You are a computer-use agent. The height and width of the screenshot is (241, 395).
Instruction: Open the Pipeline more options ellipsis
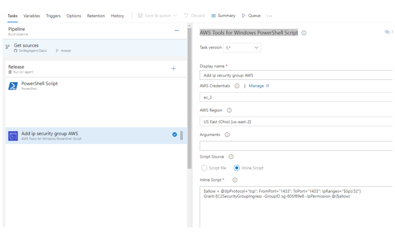tap(177, 30)
